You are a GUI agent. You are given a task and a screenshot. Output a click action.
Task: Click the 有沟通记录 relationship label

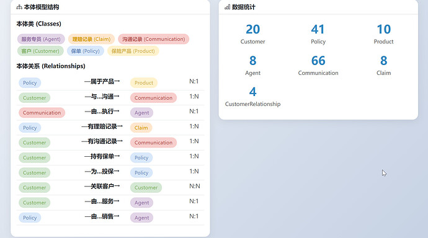click(x=102, y=141)
